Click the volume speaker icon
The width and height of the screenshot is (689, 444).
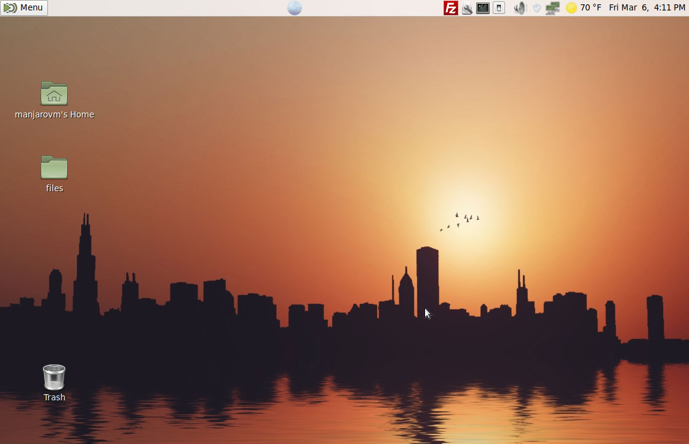point(520,8)
